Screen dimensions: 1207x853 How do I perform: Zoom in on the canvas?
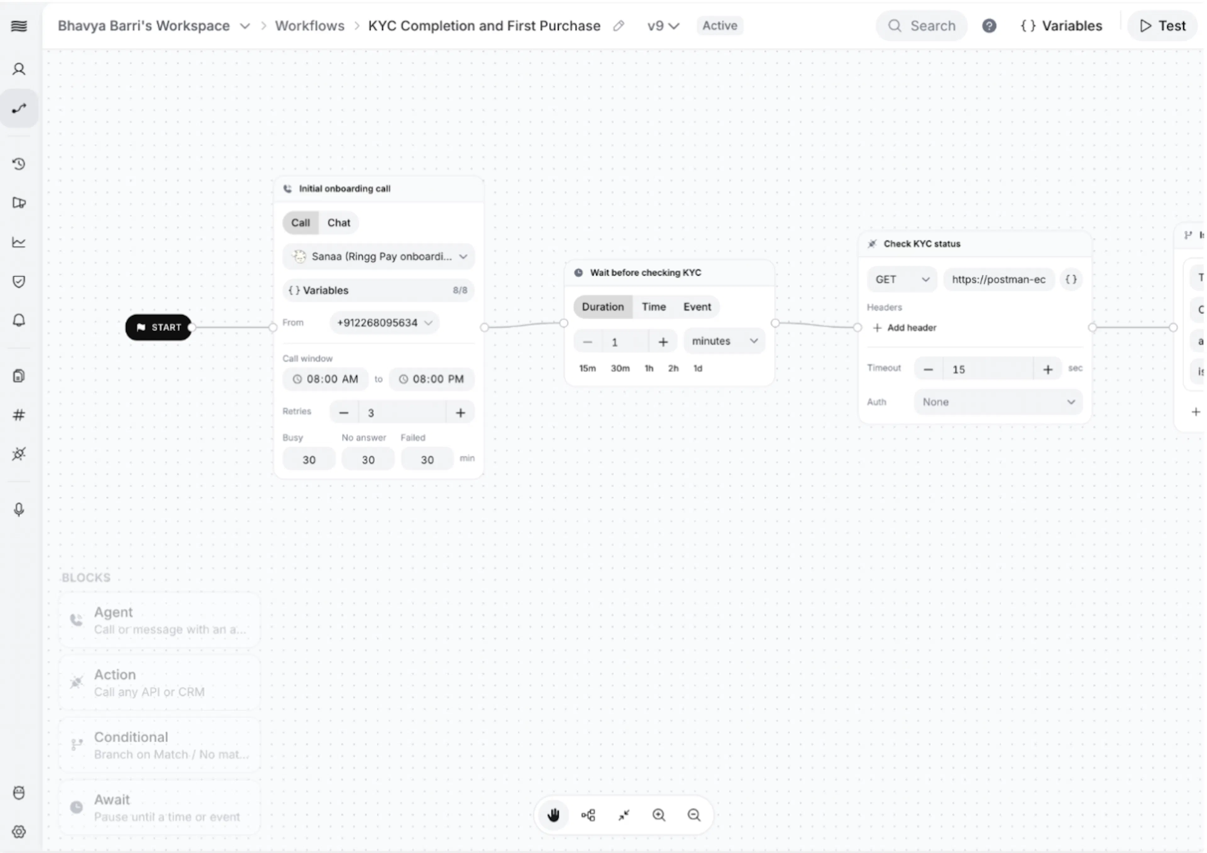659,815
